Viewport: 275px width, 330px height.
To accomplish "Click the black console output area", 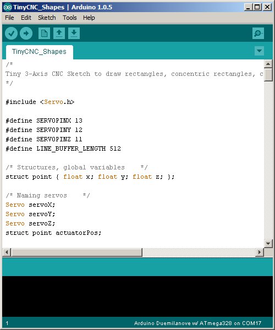I will pyautogui.click(x=137, y=296).
